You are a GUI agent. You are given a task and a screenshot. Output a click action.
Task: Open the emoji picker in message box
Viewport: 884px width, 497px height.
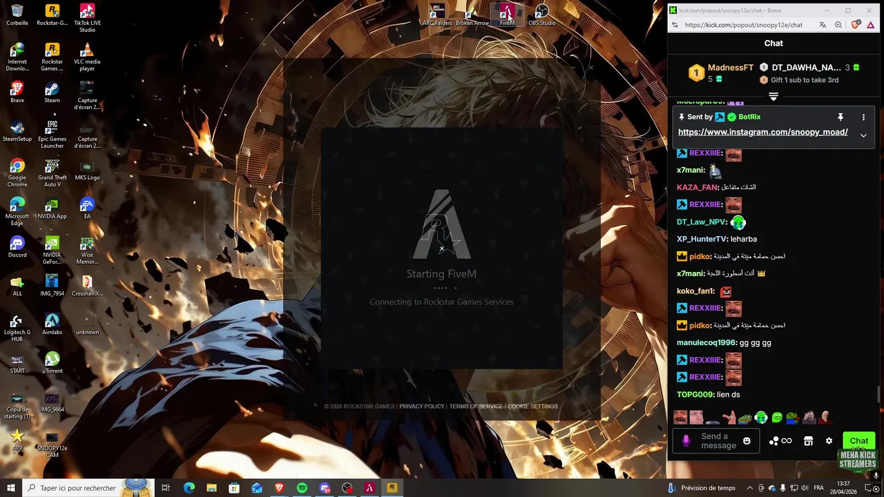coord(747,441)
